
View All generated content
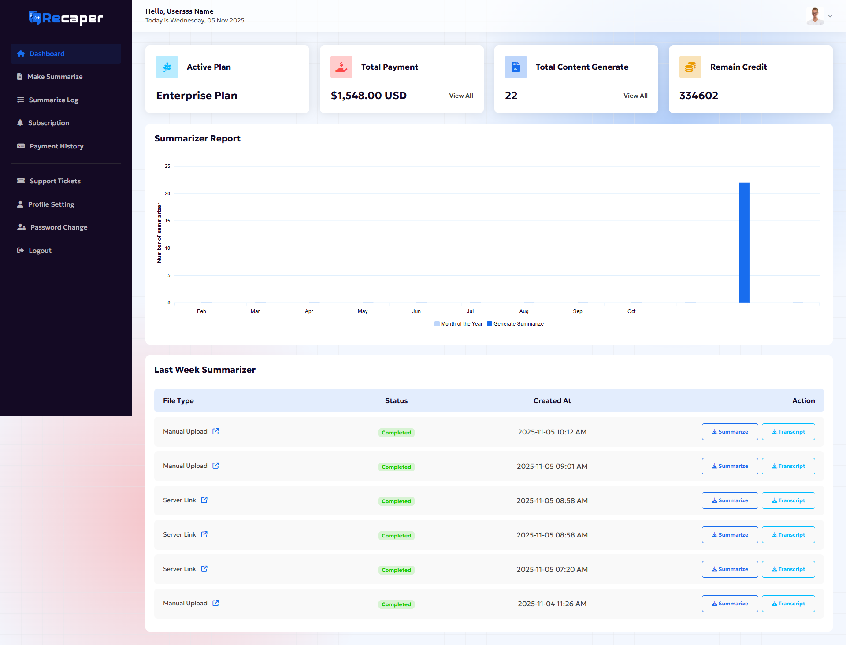point(635,96)
